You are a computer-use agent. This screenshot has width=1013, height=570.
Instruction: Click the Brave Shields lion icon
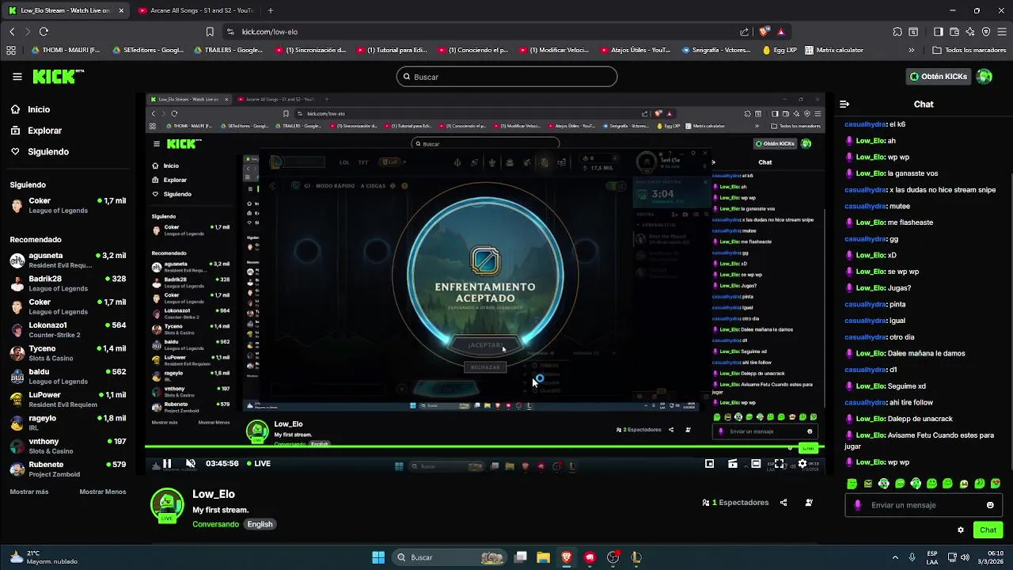[764, 32]
